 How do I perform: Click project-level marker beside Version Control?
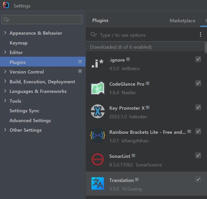pos(80,71)
